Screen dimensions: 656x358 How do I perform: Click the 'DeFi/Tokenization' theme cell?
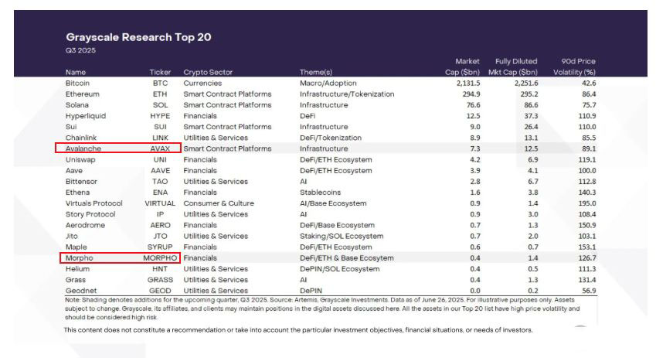(331, 138)
